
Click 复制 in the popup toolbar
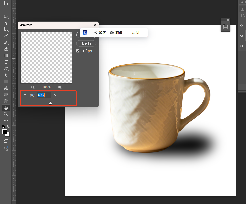click(133, 33)
